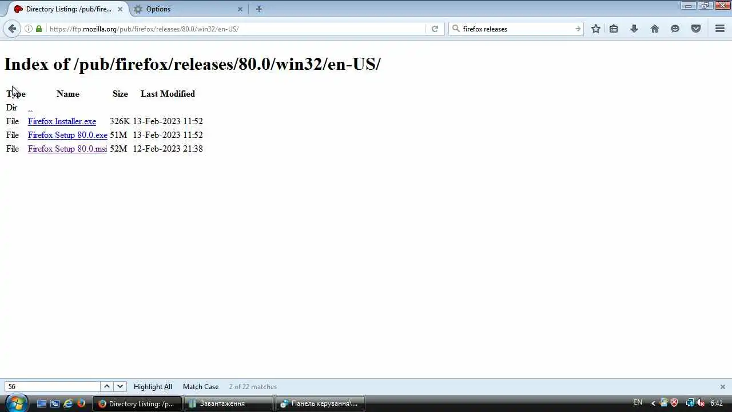This screenshot has height=412, width=732.
Task: Click the '2 of 22 matches' status text
Action: (253, 387)
